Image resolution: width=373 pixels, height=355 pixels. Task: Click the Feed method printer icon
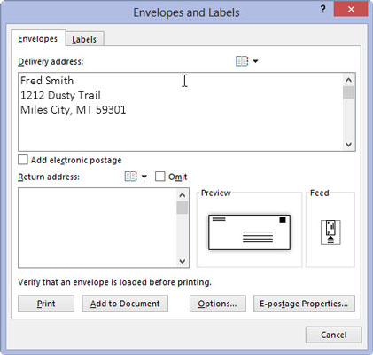(x=330, y=233)
